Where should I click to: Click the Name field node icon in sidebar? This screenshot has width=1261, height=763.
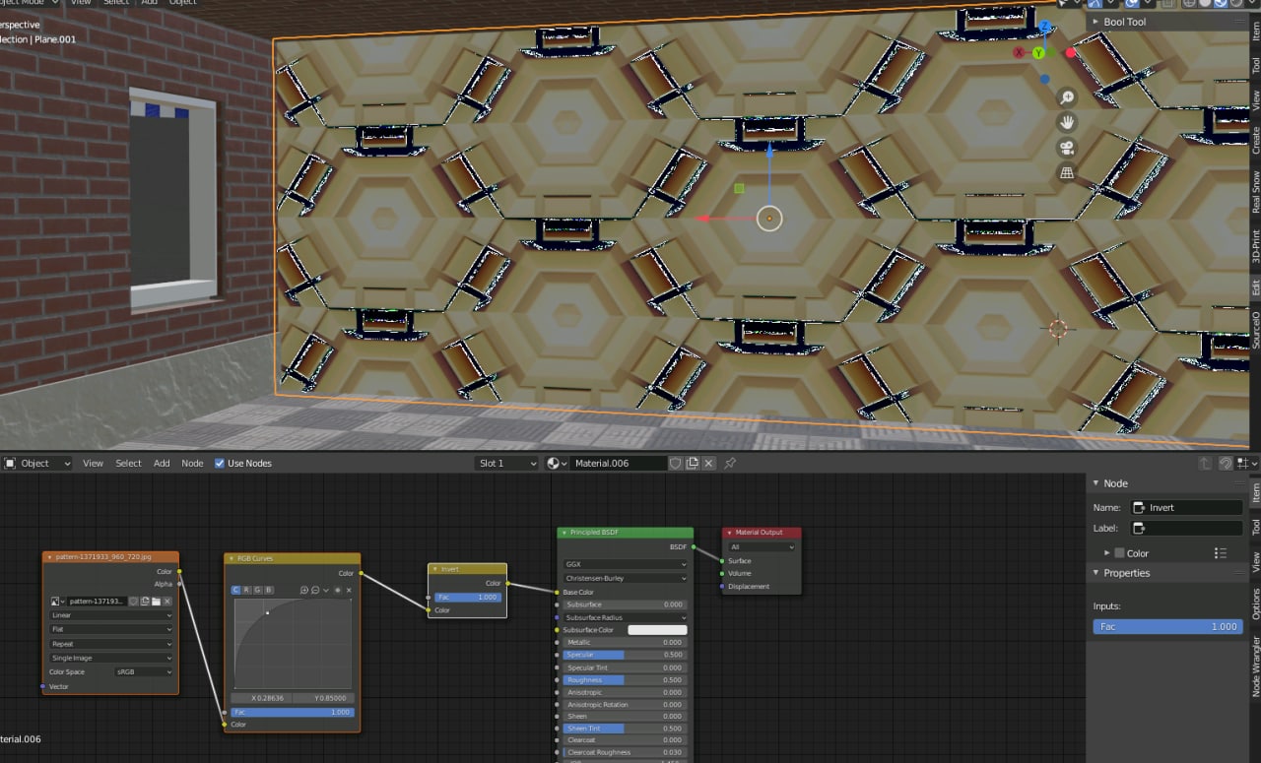(x=1140, y=508)
